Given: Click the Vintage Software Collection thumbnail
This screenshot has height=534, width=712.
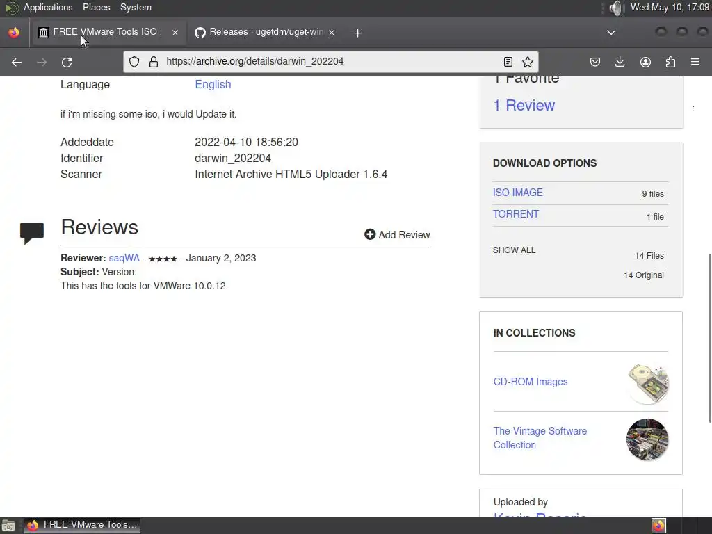Looking at the screenshot, I should tap(647, 439).
